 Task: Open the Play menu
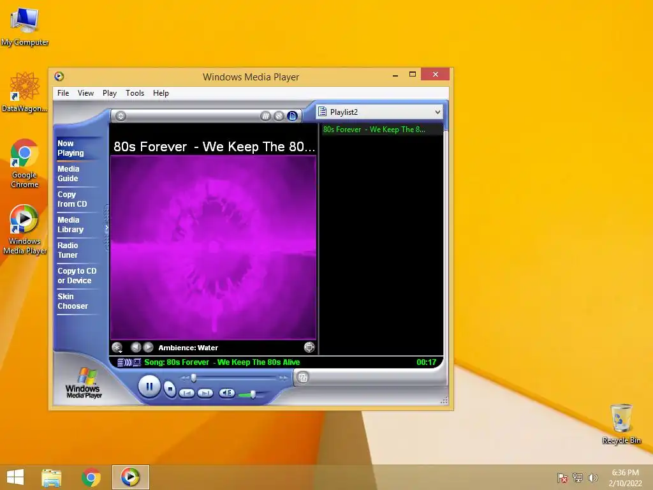pyautogui.click(x=110, y=93)
